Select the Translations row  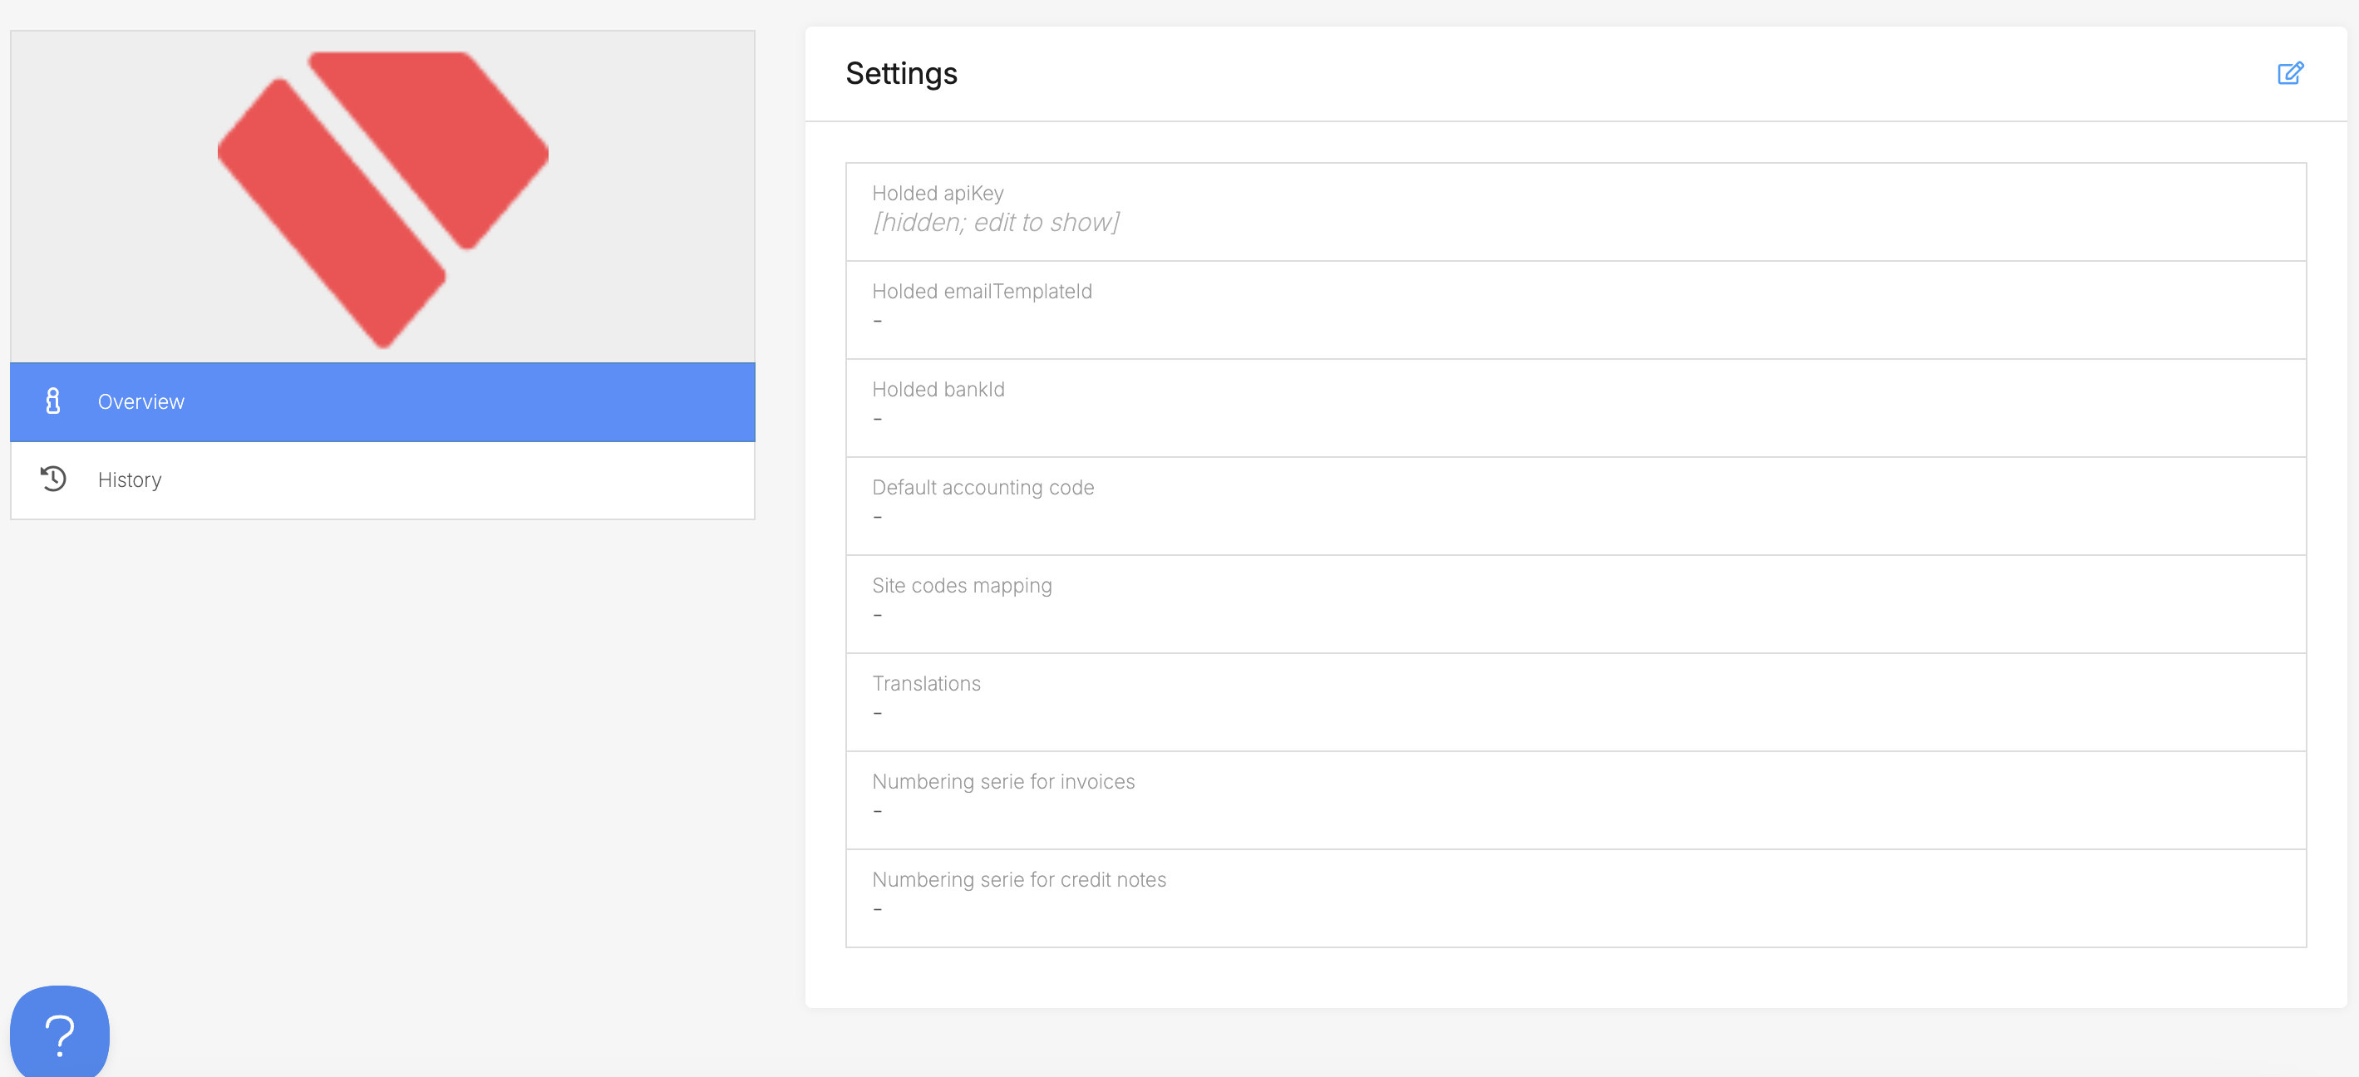[x=1575, y=701]
